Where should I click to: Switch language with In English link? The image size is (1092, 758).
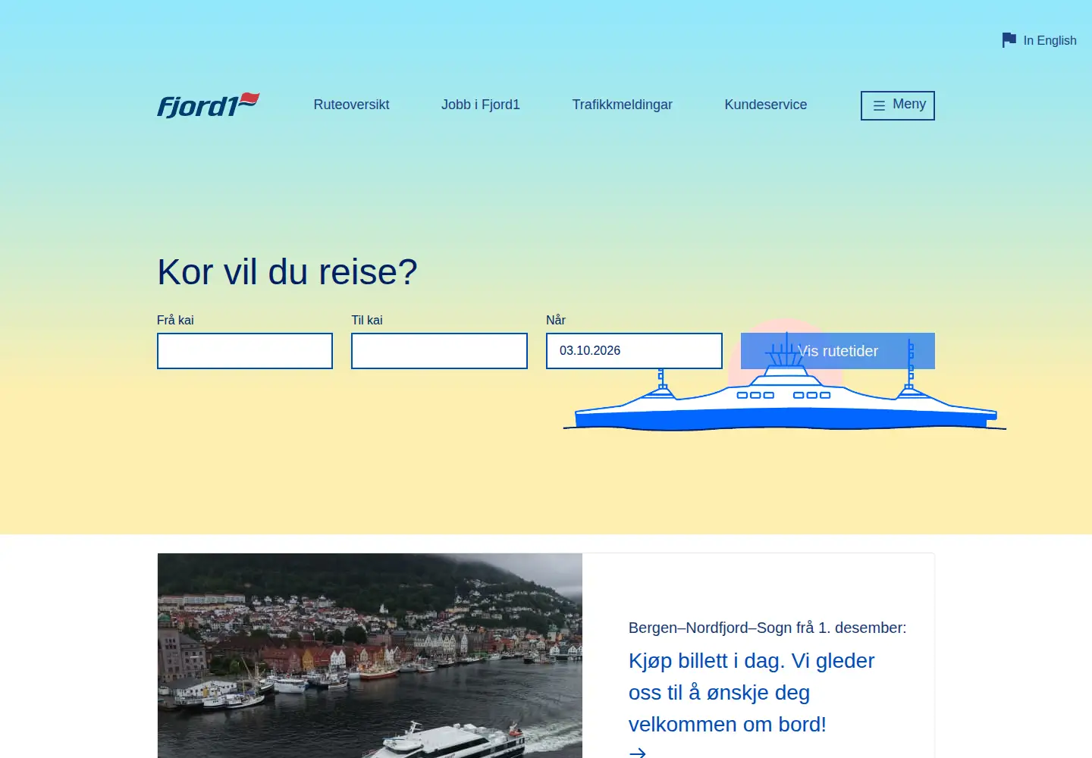pyautogui.click(x=1039, y=40)
